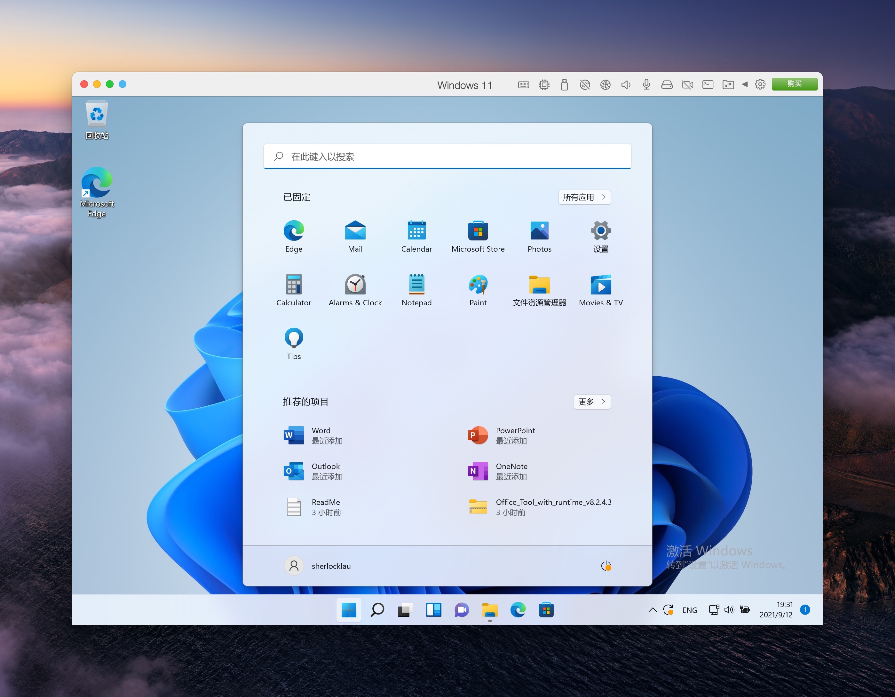Click the hard disk icon in VM toolbar
Screen dimensions: 895x697
click(667, 85)
